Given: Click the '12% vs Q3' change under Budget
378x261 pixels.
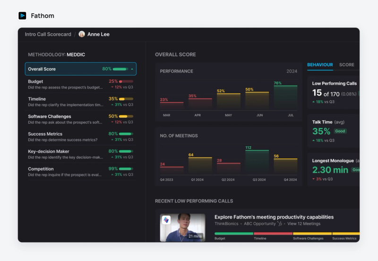Looking at the screenshot, I should [x=122, y=87].
